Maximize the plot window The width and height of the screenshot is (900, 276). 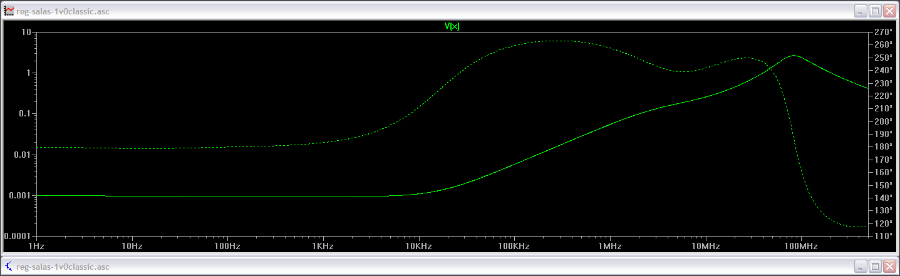tap(876, 11)
